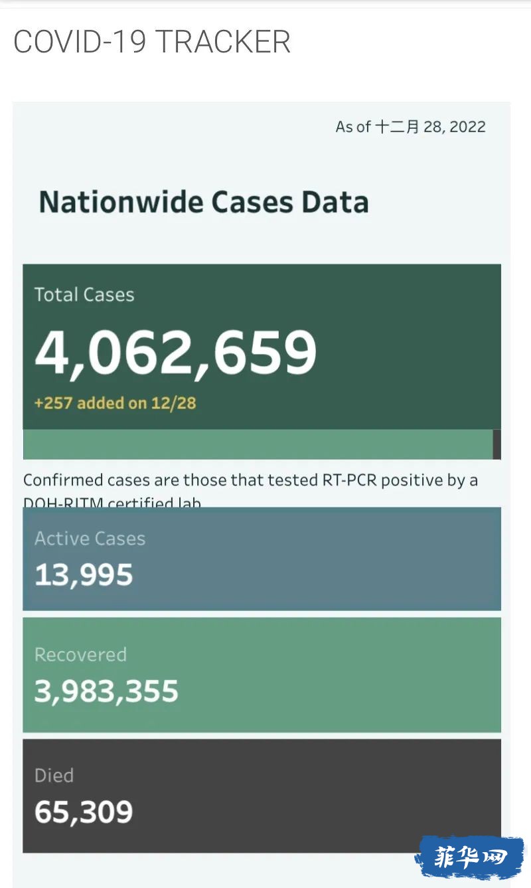Screen dimensions: 531x888
Task: Click the As of date label
Action: (411, 127)
